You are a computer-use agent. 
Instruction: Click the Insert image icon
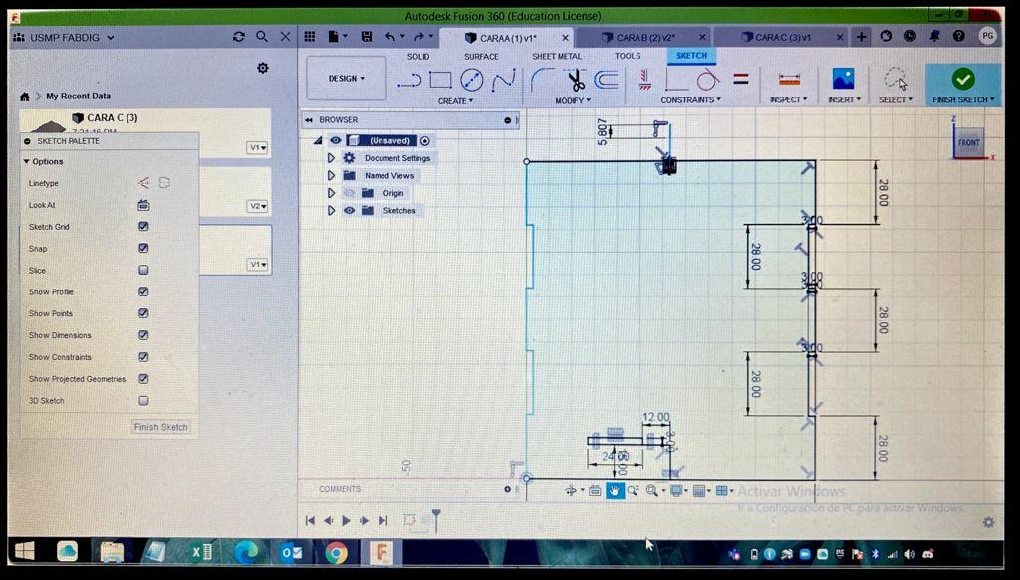tap(843, 79)
